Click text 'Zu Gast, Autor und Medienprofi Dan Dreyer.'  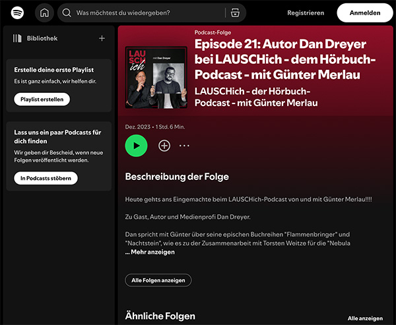point(187,217)
